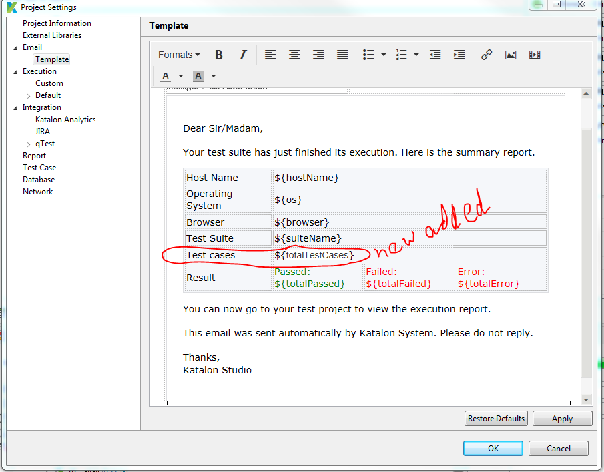604x472 pixels.
Task: Collapse the Execution tree node
Action: tap(15, 72)
